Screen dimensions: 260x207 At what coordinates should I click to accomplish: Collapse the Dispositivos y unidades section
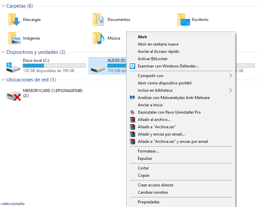pos(3,52)
